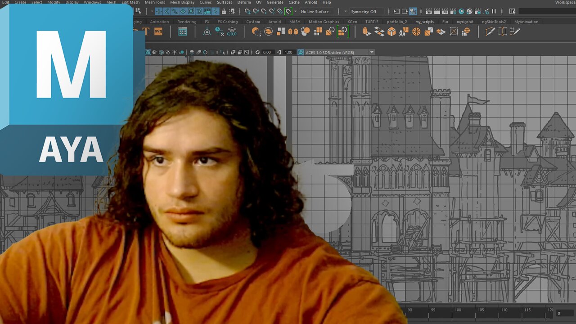The height and width of the screenshot is (324, 576).
Task: Toggle the Select handles mask plus icon
Action: point(159,11)
